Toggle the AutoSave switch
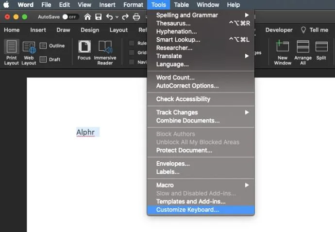Screen dimensions: 335x232 (x=70, y=17)
